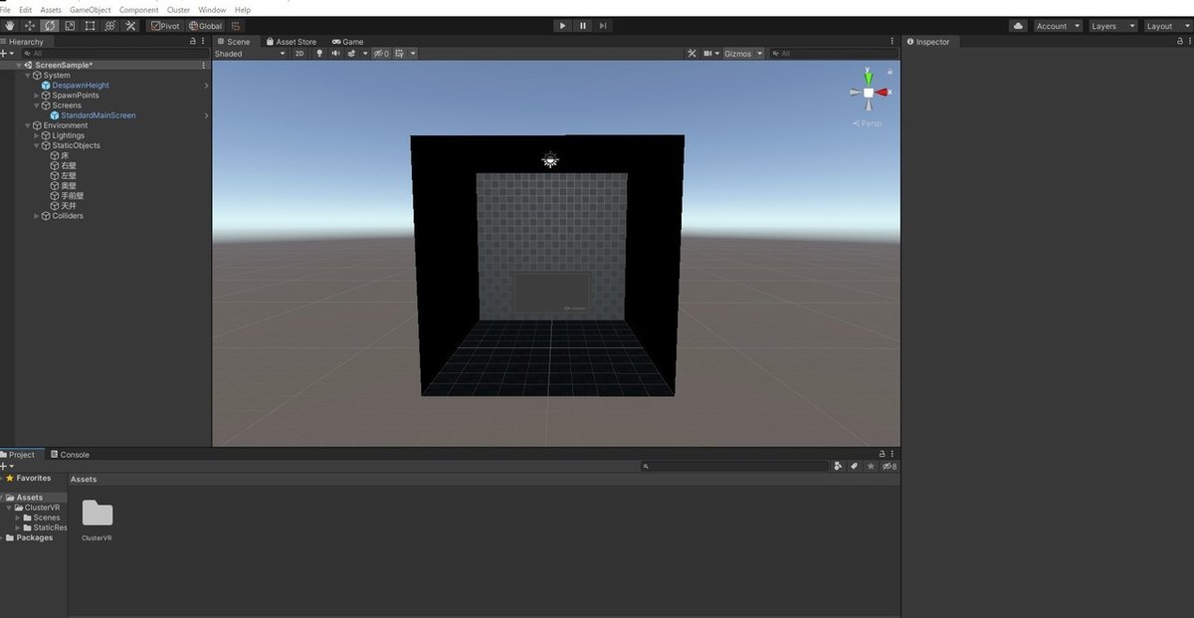Viewport: 1194px width, 618px height.
Task: Open Scene camera settings
Action: [711, 54]
